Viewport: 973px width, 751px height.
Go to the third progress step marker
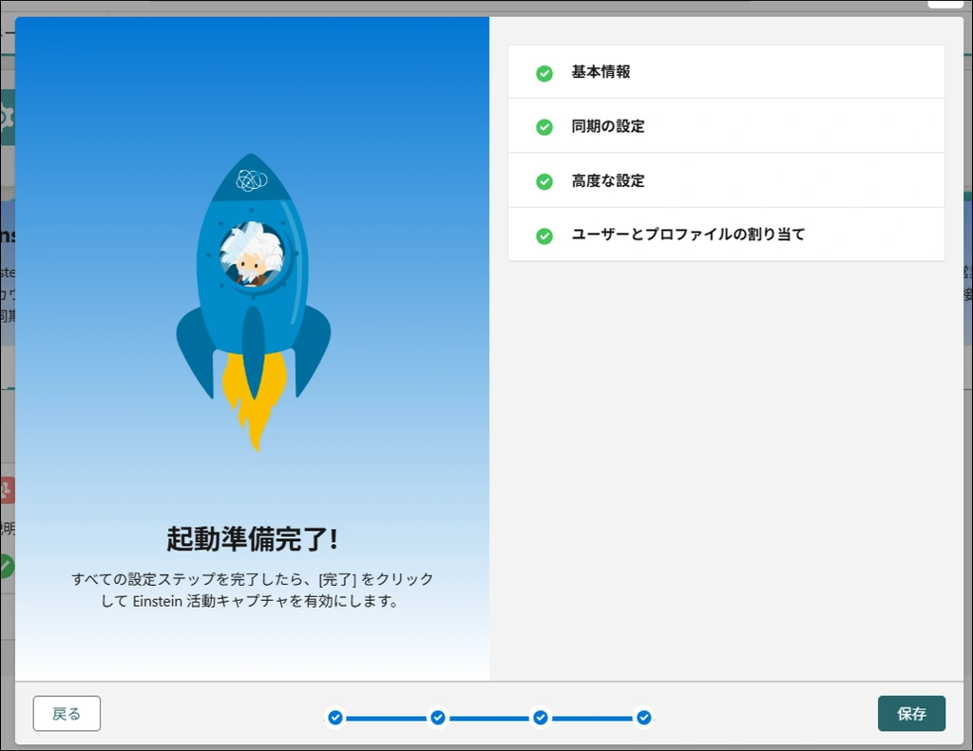tap(541, 718)
